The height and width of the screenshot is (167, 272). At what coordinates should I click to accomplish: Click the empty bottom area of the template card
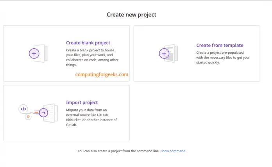(x=197, y=75)
